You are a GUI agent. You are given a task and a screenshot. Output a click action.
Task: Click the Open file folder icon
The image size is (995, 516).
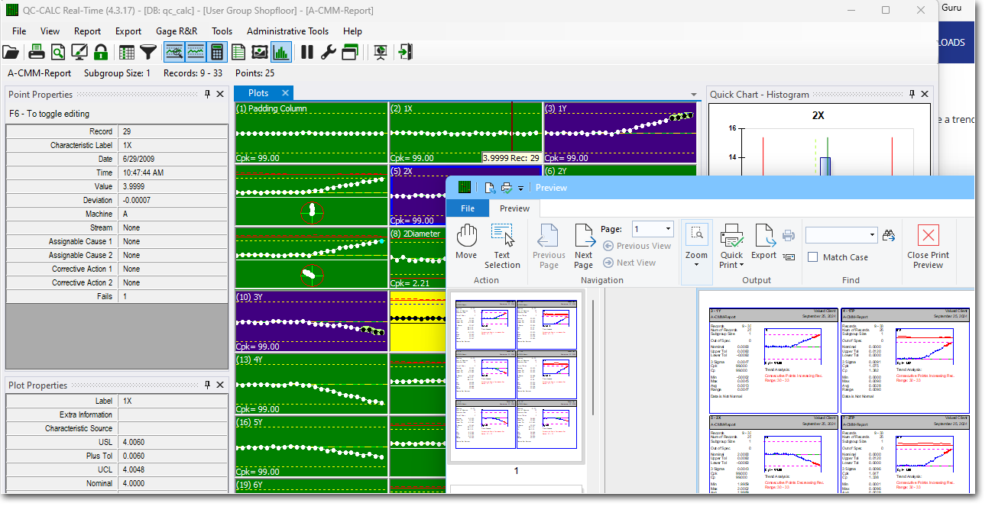(x=11, y=52)
